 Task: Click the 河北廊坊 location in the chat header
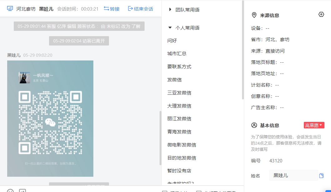[x=26, y=9]
